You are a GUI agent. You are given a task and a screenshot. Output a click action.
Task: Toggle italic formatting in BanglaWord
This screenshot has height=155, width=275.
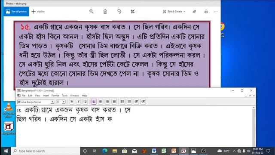point(78,102)
